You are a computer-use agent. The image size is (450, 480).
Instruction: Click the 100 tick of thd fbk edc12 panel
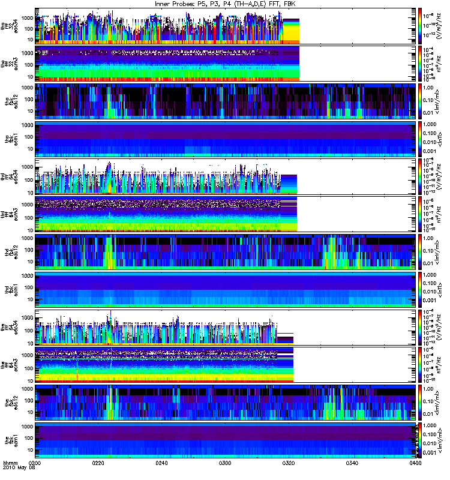[x=29, y=250]
